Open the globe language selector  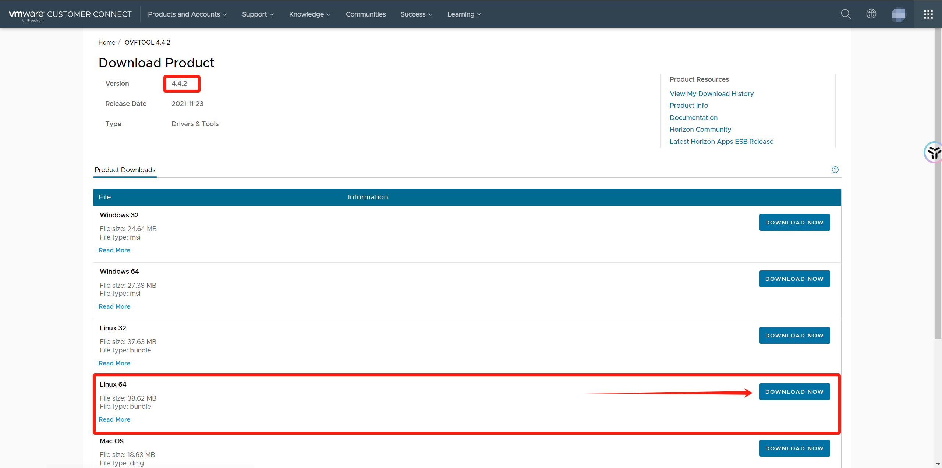tap(871, 14)
